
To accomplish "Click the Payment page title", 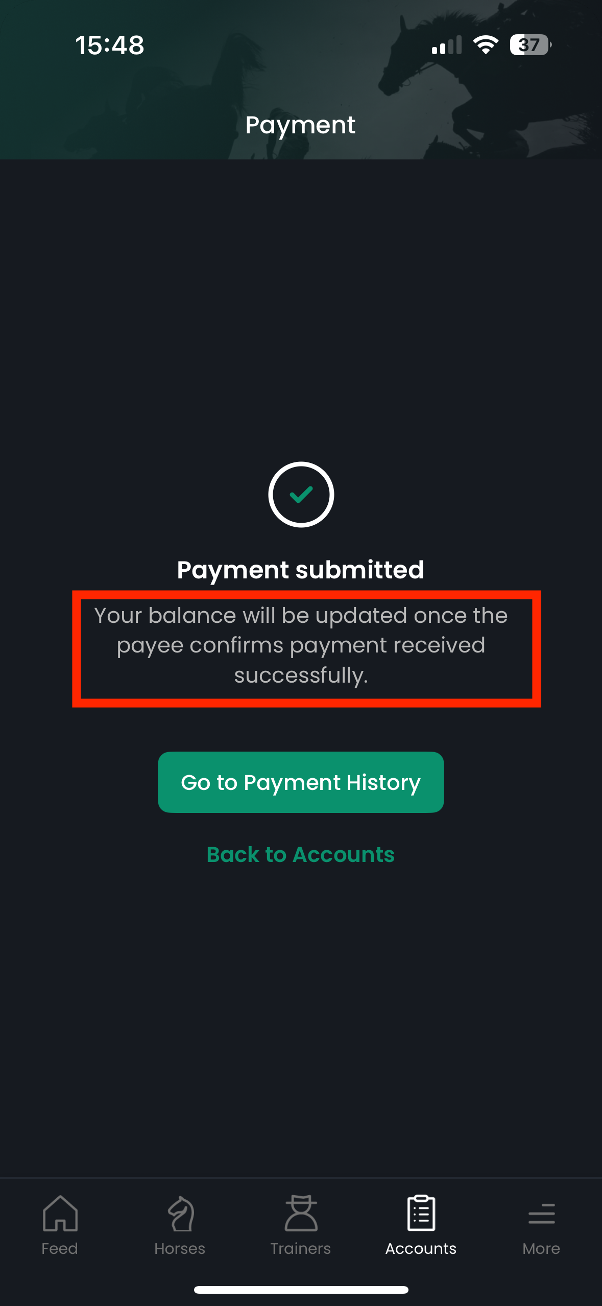I will point(300,125).
